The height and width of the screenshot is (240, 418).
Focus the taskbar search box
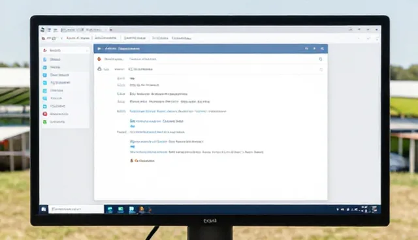tap(76, 209)
